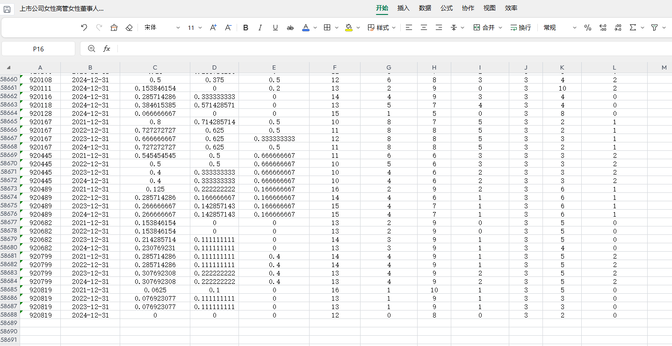Click the 合并 merge cells button
This screenshot has height=346, width=672.
484,28
